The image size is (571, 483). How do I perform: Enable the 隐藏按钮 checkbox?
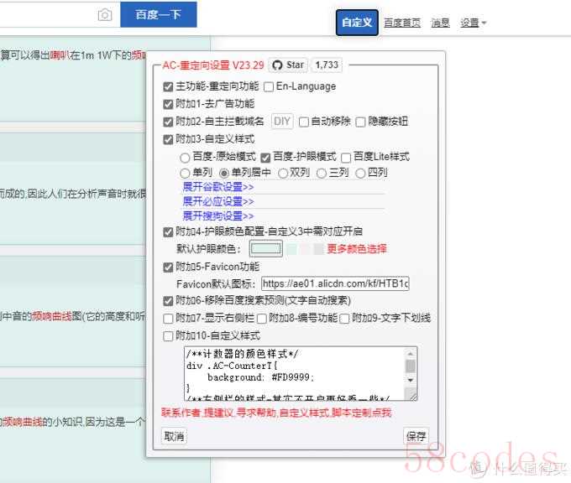pos(360,122)
